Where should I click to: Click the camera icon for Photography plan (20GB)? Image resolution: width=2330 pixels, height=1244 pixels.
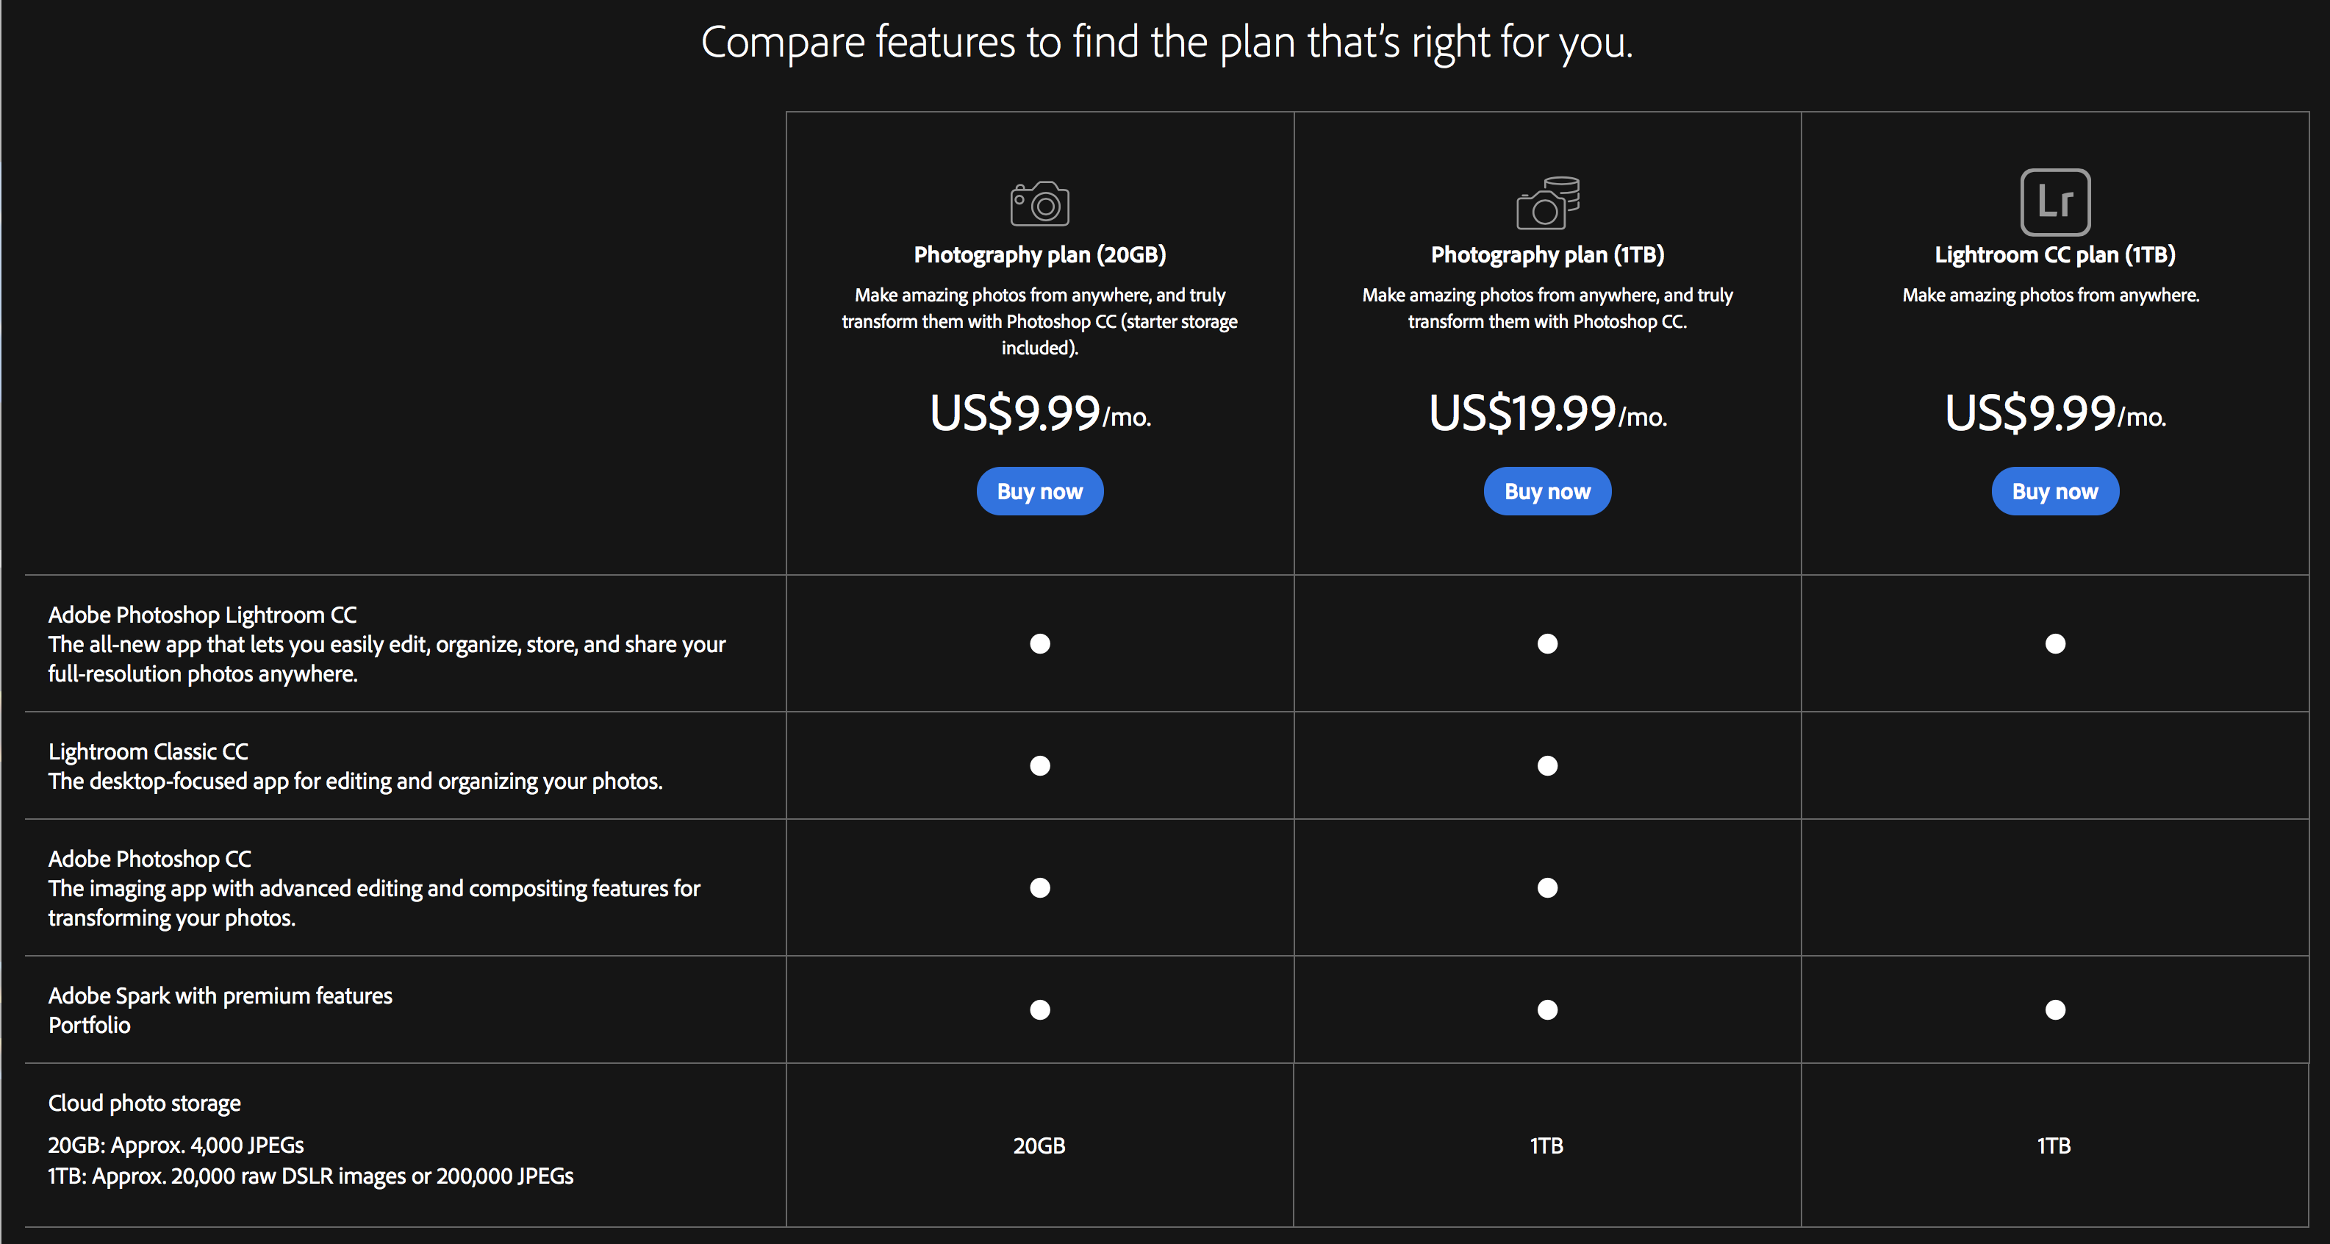(x=1039, y=204)
